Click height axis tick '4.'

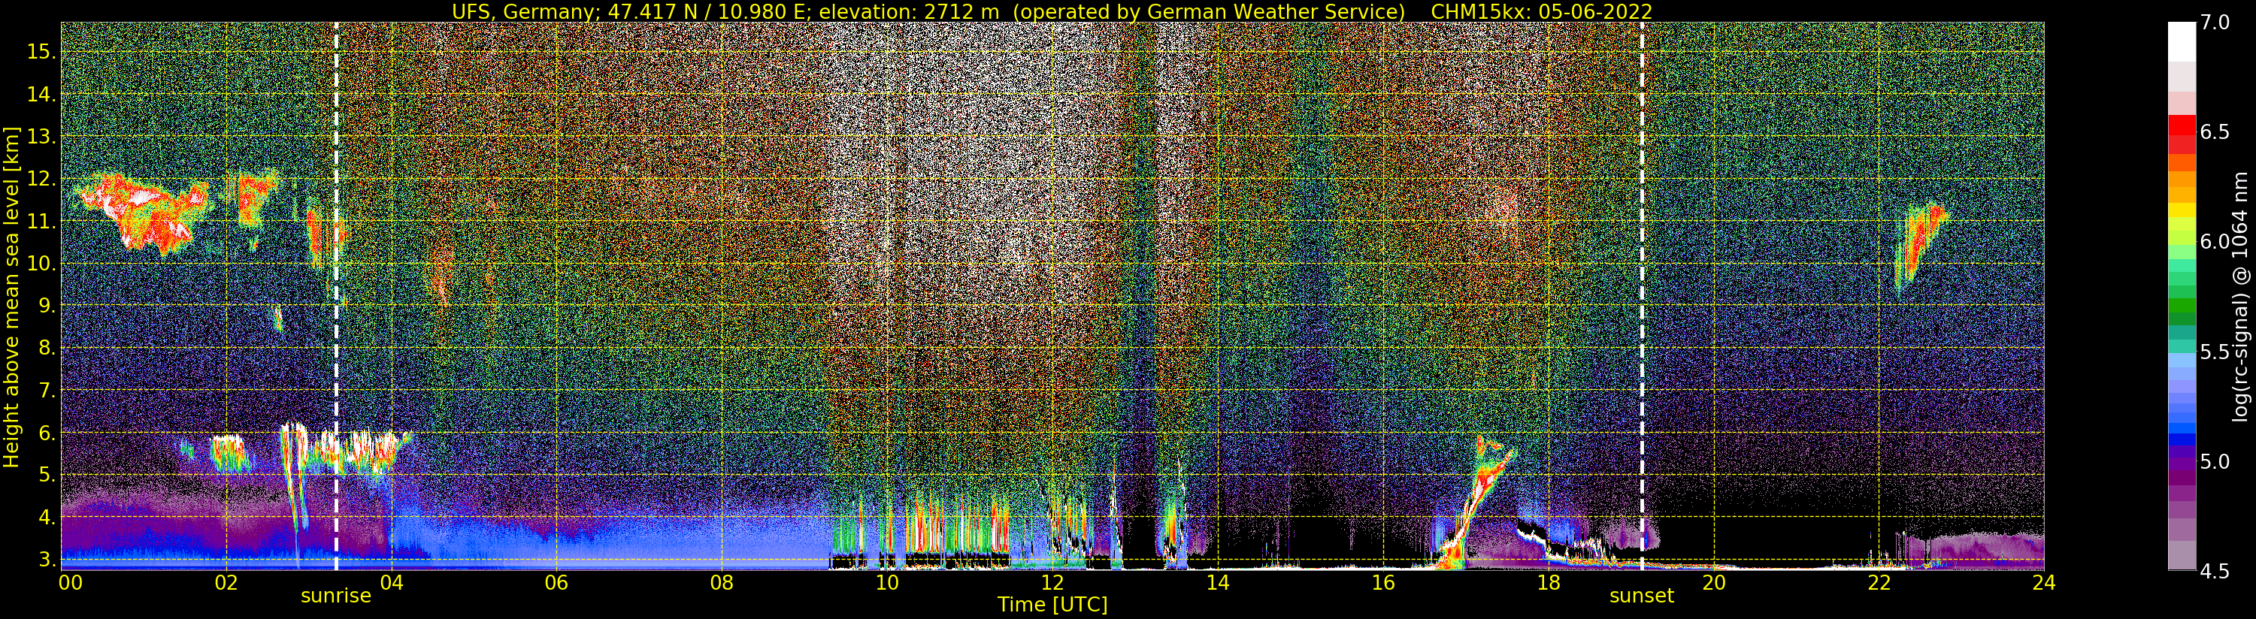tap(47, 518)
